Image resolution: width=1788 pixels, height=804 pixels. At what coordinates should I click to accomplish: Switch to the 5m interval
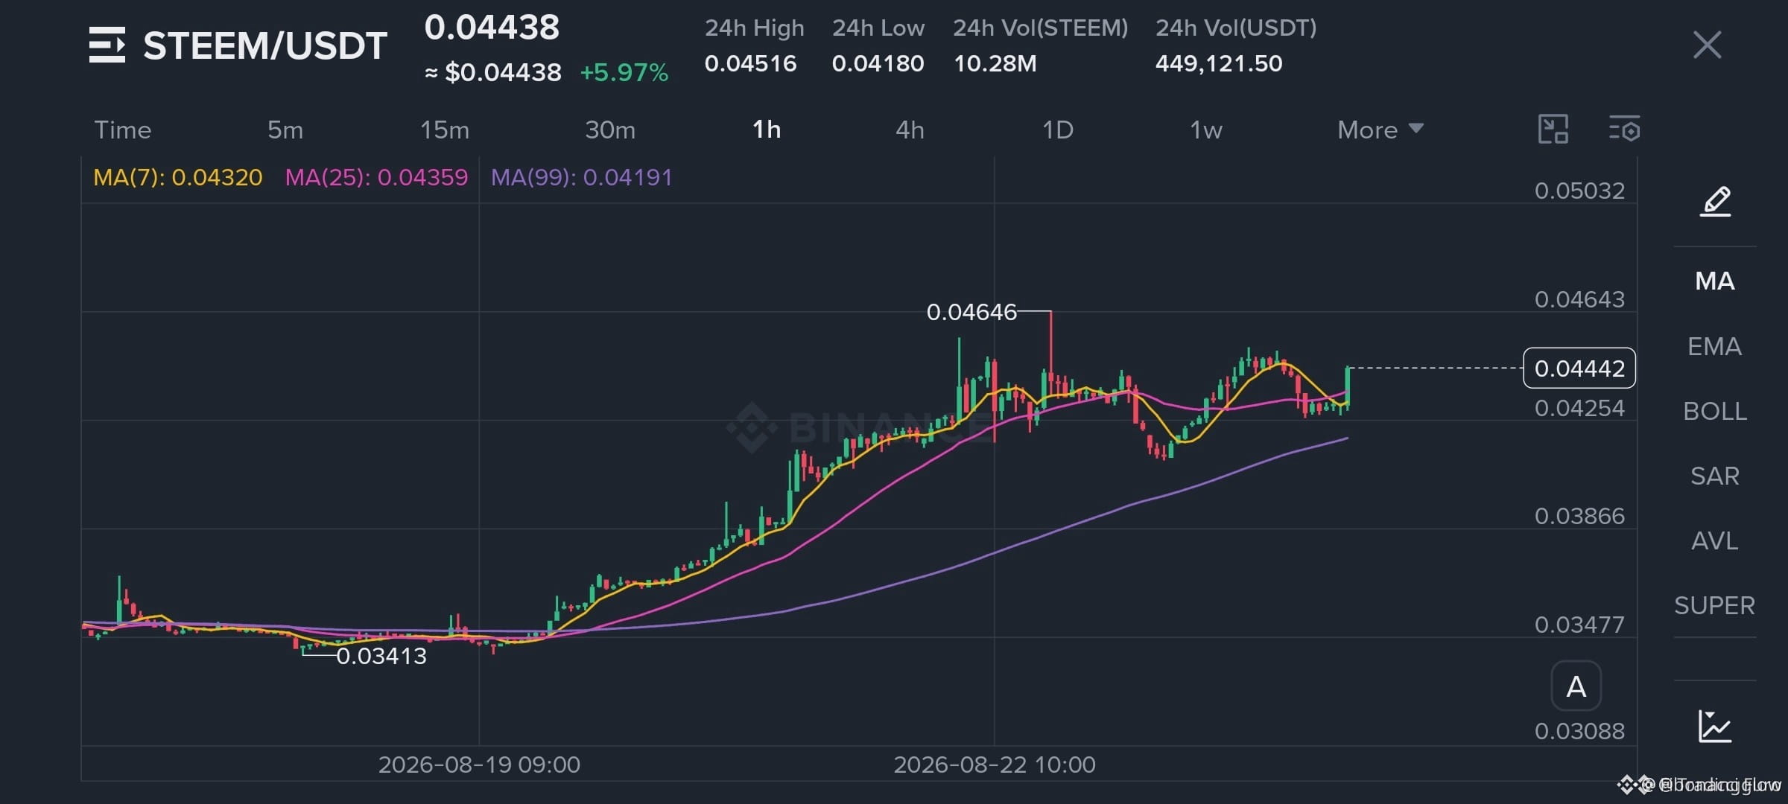pyautogui.click(x=285, y=130)
